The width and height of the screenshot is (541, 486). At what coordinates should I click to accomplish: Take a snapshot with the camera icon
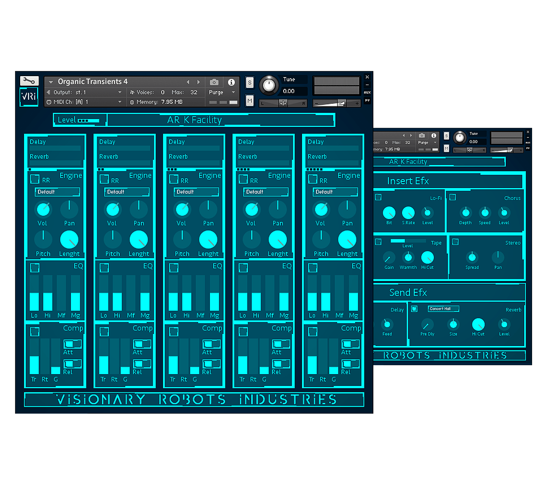click(x=214, y=82)
